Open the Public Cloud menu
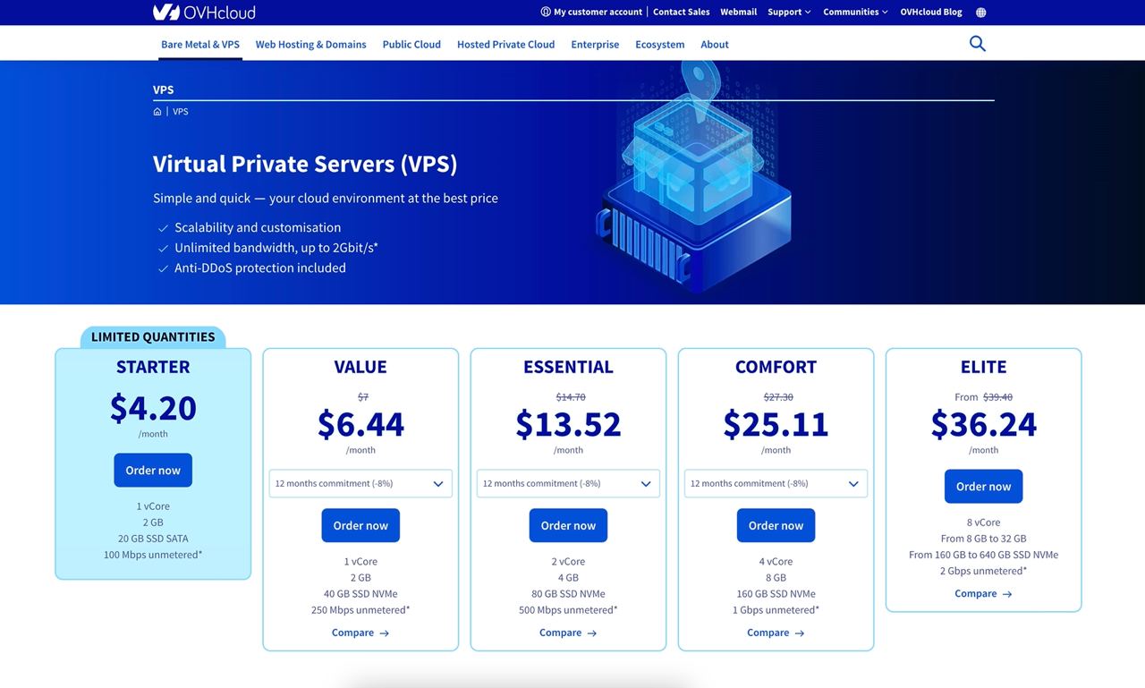This screenshot has height=688, width=1145. (x=411, y=45)
